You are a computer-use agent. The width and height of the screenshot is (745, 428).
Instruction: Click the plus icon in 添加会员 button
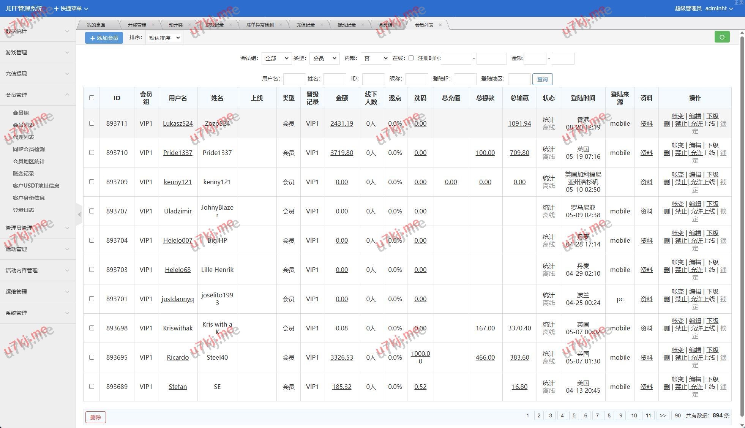(93, 38)
